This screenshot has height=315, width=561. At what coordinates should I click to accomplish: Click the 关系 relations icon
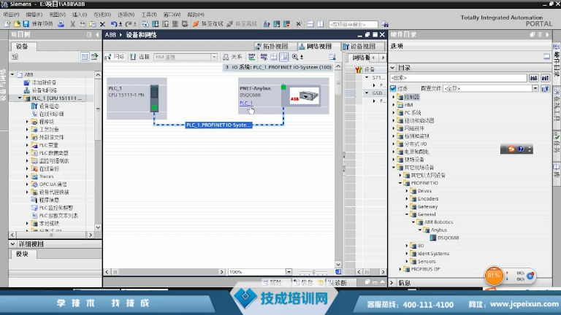point(232,56)
